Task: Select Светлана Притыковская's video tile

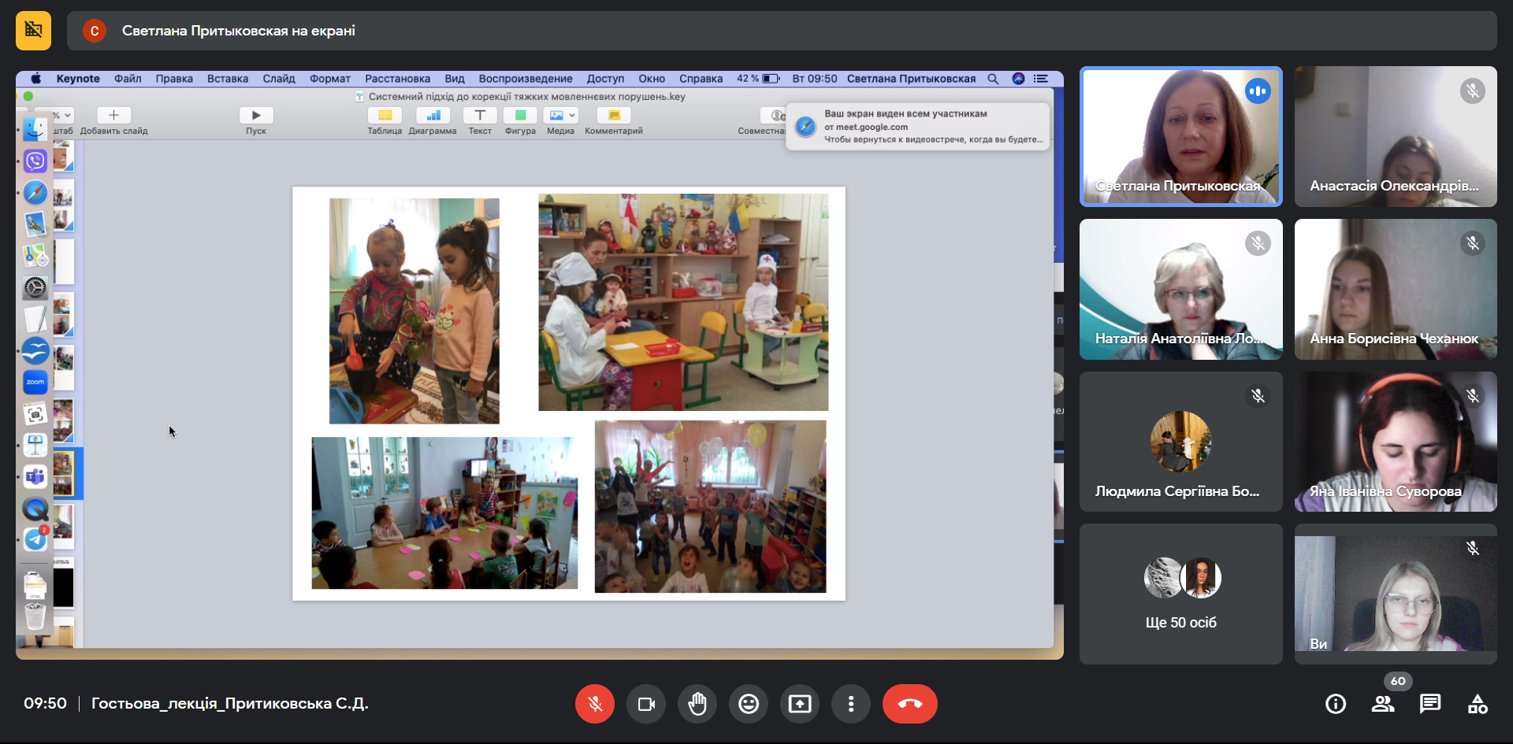Action: click(1180, 136)
